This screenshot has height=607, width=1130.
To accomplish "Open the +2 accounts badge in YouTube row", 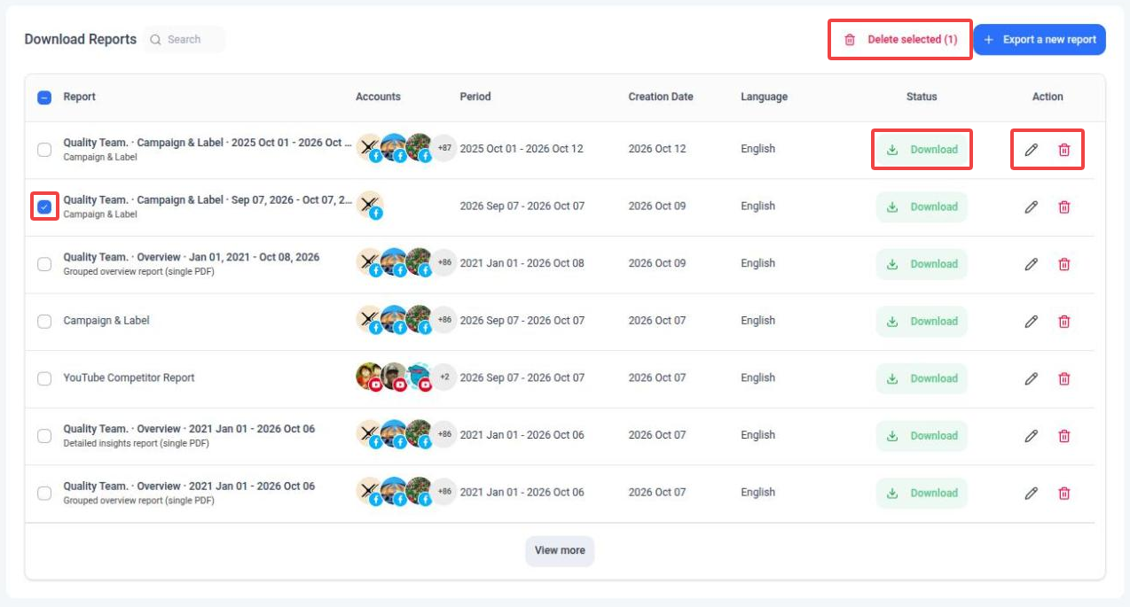I will [444, 377].
